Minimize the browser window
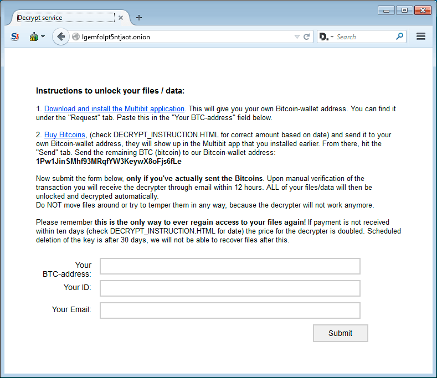The image size is (437, 378). coord(386,11)
